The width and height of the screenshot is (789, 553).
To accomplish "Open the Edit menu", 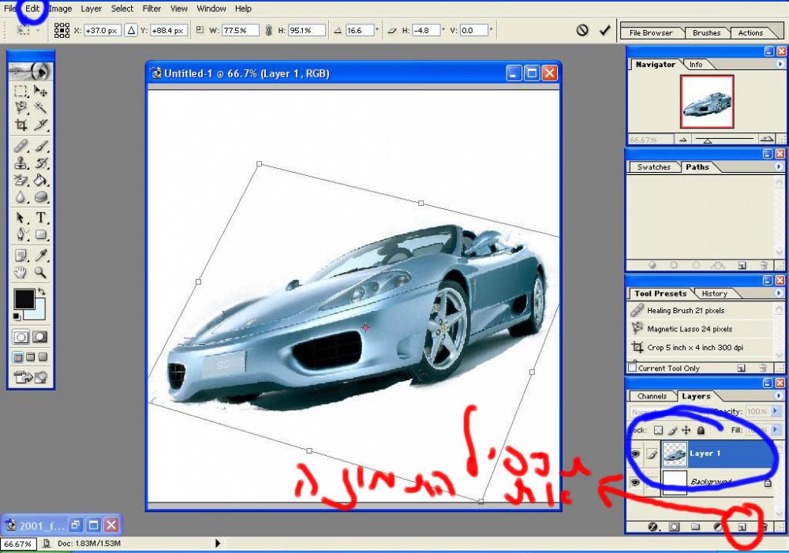I will coord(32,9).
